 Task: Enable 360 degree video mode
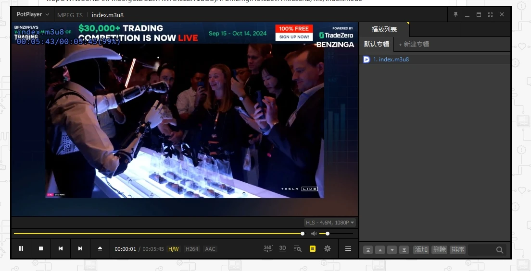click(268, 248)
